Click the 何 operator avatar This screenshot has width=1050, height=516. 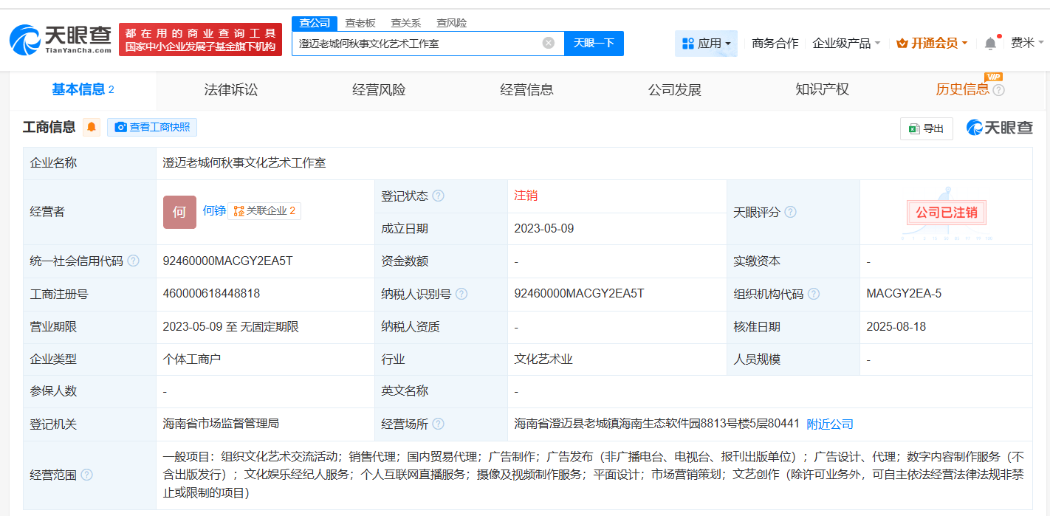pos(179,212)
